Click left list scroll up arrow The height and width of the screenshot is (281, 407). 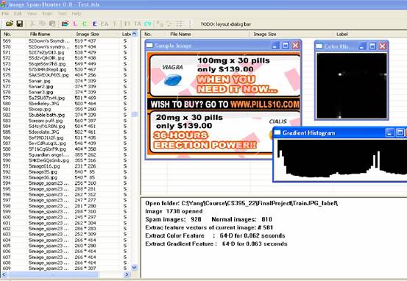pyautogui.click(x=135, y=34)
